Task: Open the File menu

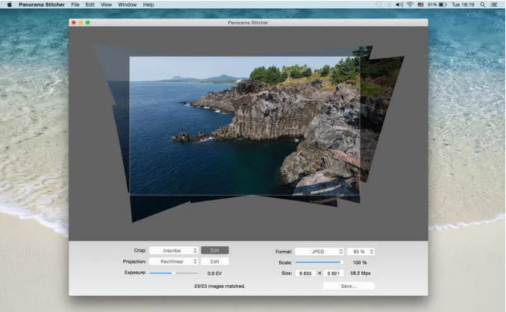Action: tap(75, 4)
